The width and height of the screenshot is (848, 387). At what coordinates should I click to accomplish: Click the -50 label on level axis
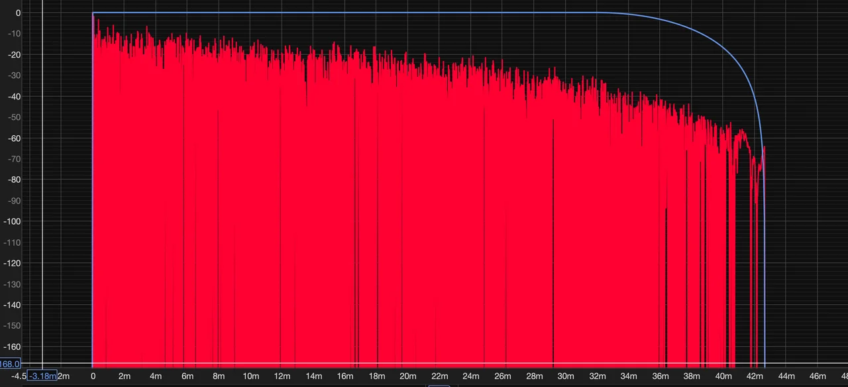point(13,117)
